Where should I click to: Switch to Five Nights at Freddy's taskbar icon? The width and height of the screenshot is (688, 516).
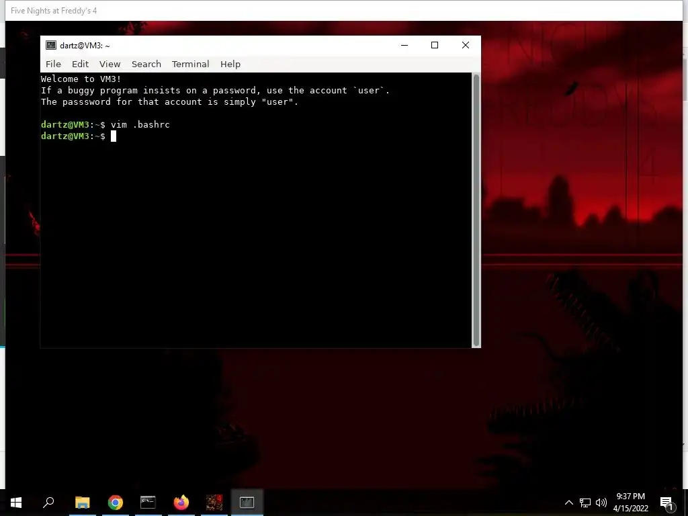point(214,503)
